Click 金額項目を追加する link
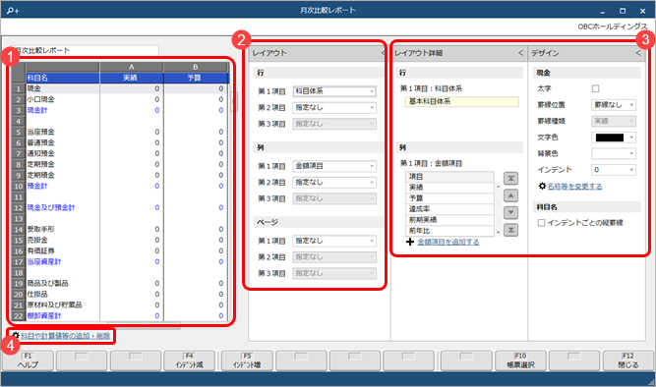 point(448,242)
